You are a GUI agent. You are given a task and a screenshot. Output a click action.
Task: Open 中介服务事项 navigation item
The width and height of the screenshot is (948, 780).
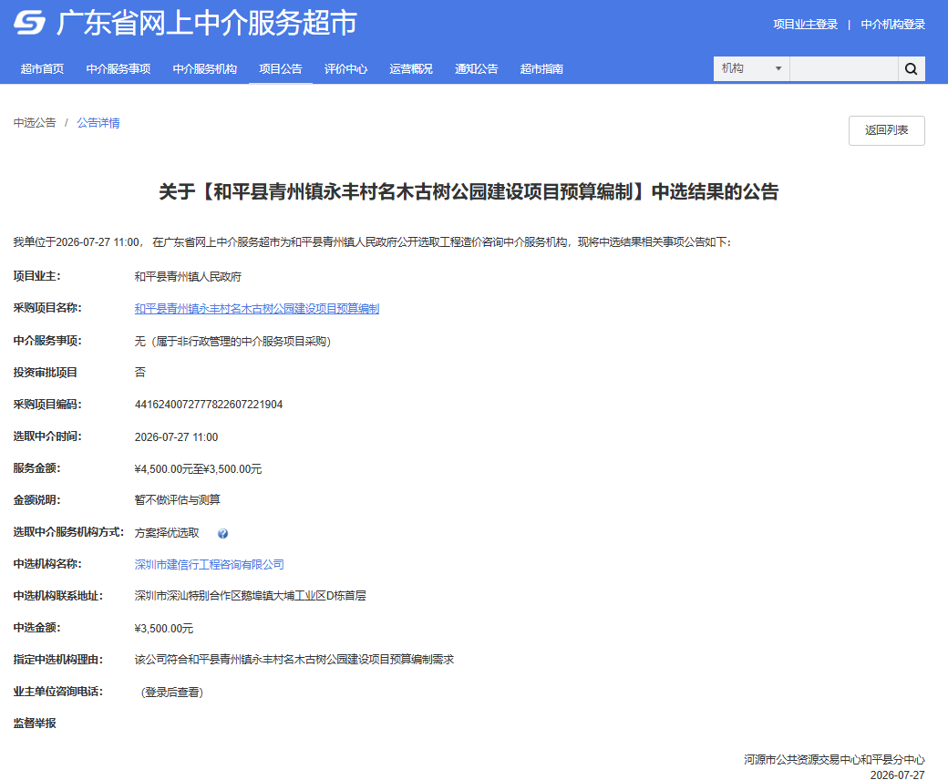(118, 69)
